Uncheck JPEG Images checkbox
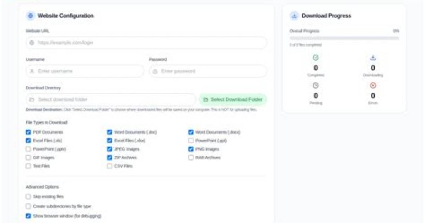This screenshot has width=425, height=223. [x=109, y=149]
